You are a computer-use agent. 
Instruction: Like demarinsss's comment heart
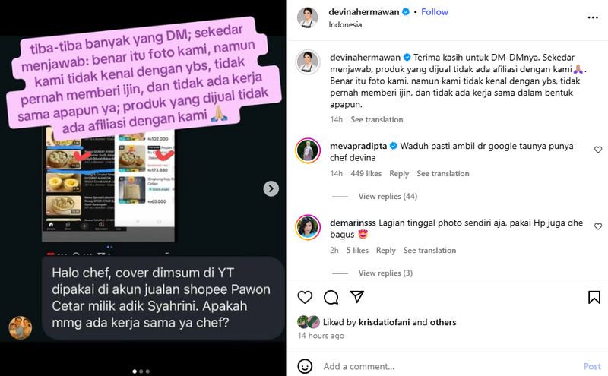point(598,226)
